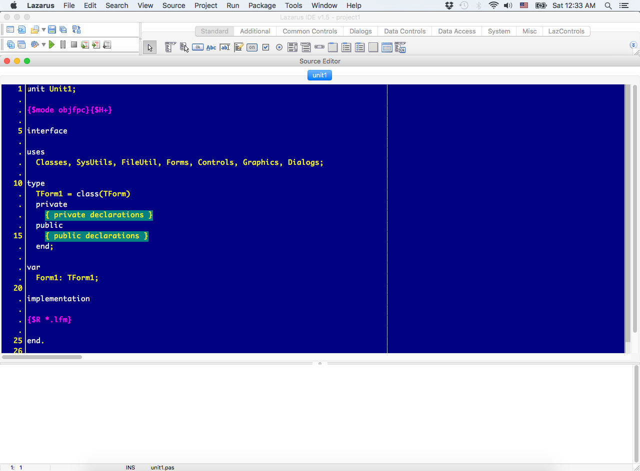The width and height of the screenshot is (640, 471).
Task: Select the TToggleBox 'on' component
Action: [x=252, y=47]
